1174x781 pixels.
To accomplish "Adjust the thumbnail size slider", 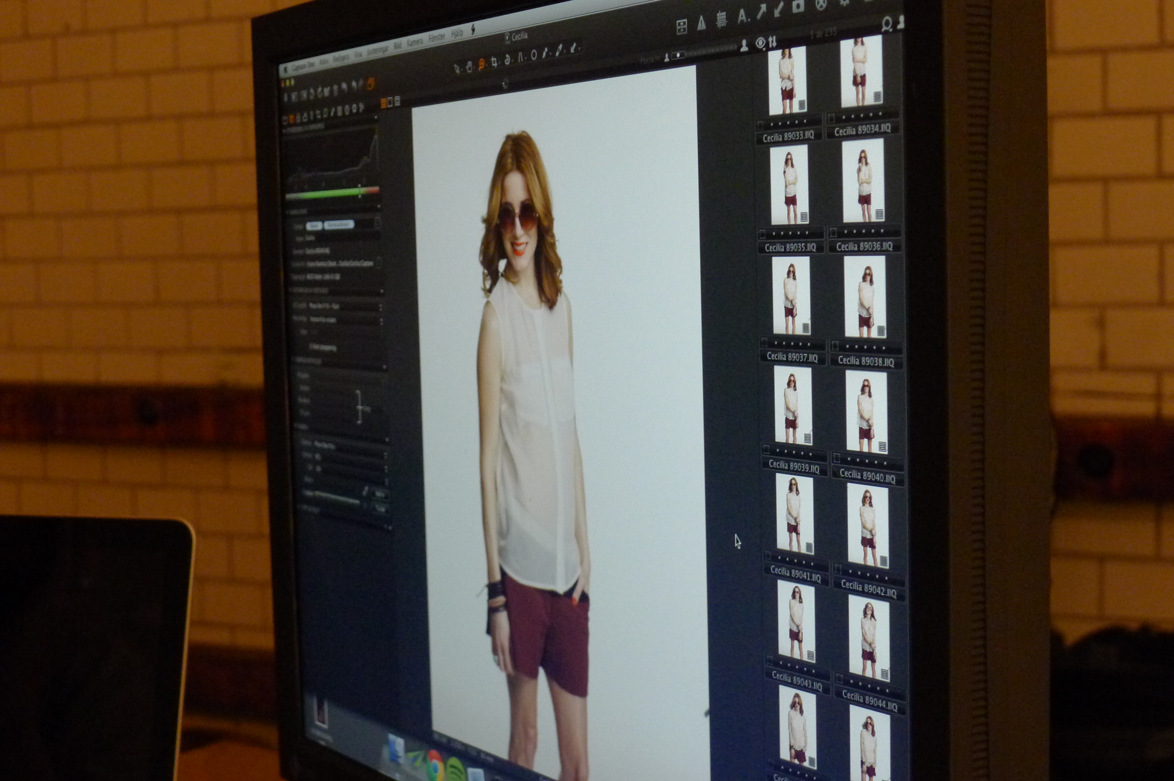I will [x=704, y=51].
